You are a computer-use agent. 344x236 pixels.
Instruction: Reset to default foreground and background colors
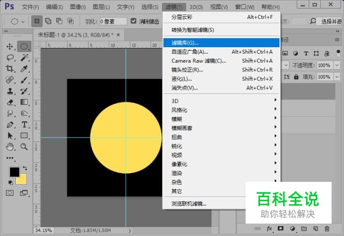(x=10, y=182)
